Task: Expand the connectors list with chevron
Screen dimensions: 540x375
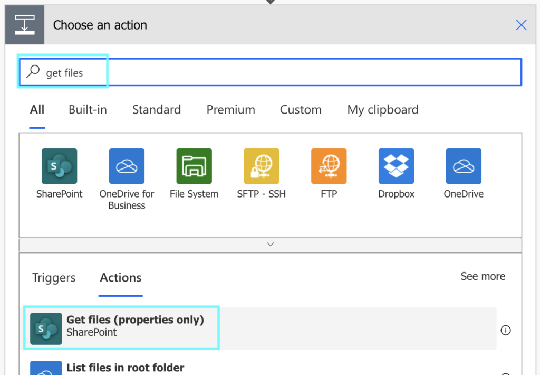Action: click(x=271, y=245)
